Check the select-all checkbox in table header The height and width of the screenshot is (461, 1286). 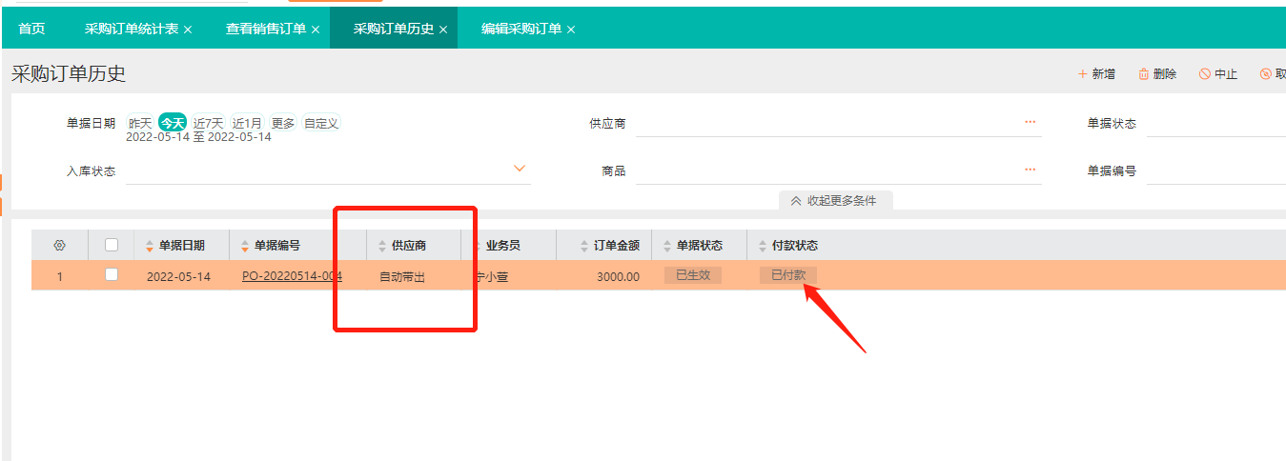point(112,245)
